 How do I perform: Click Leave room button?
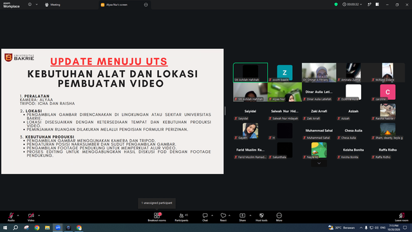click(x=402, y=217)
